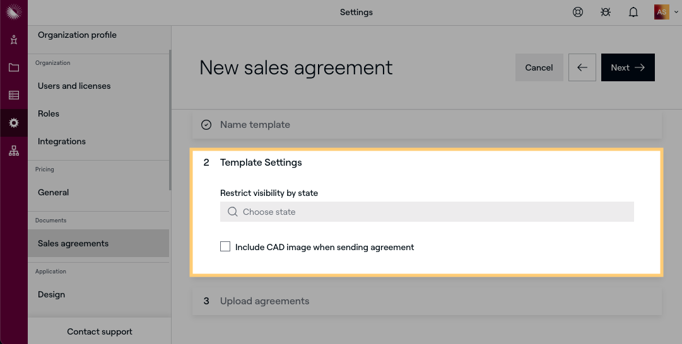Image resolution: width=682 pixels, height=344 pixels.
Task: Click the bug report icon
Action: [605, 12]
